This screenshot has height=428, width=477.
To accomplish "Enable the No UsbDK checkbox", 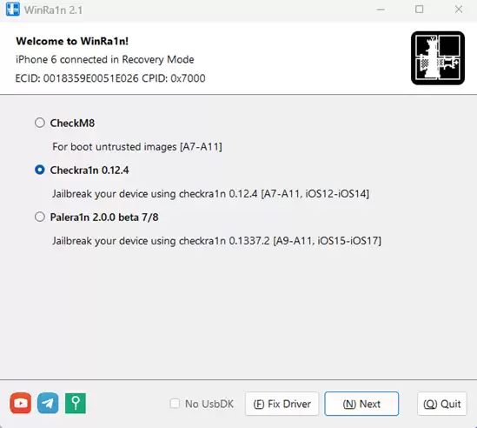I will point(175,404).
